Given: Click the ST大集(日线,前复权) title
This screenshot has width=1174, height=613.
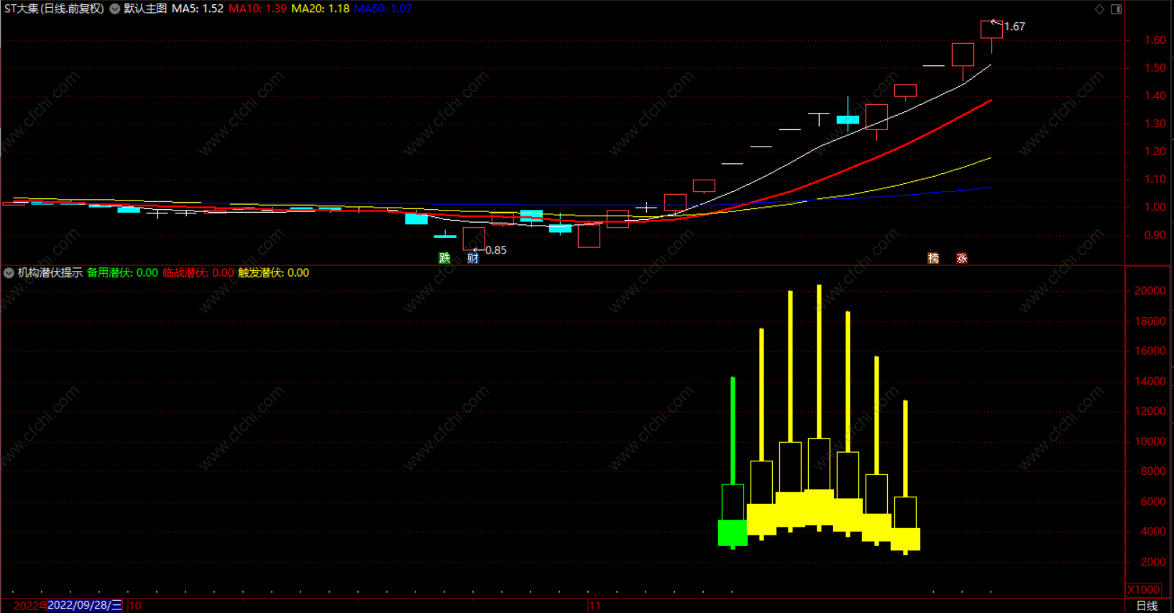Looking at the screenshot, I should [x=54, y=9].
